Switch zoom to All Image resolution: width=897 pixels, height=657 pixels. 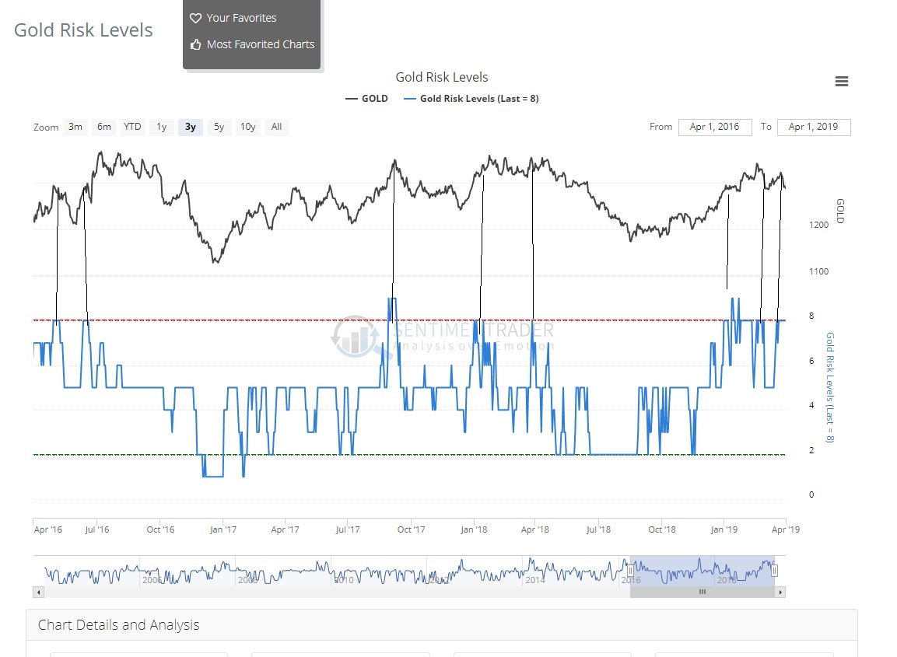[x=276, y=127]
